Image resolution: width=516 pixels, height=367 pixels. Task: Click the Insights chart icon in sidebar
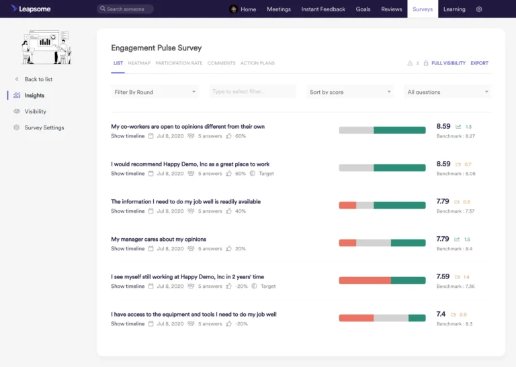(x=17, y=95)
